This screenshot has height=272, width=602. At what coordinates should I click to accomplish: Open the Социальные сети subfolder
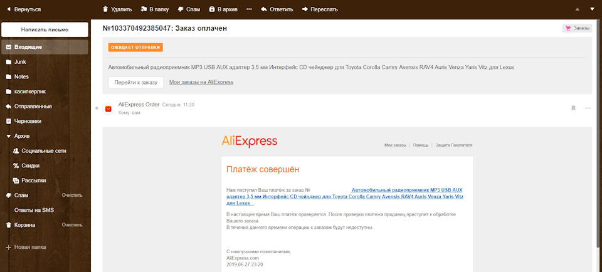click(45, 151)
